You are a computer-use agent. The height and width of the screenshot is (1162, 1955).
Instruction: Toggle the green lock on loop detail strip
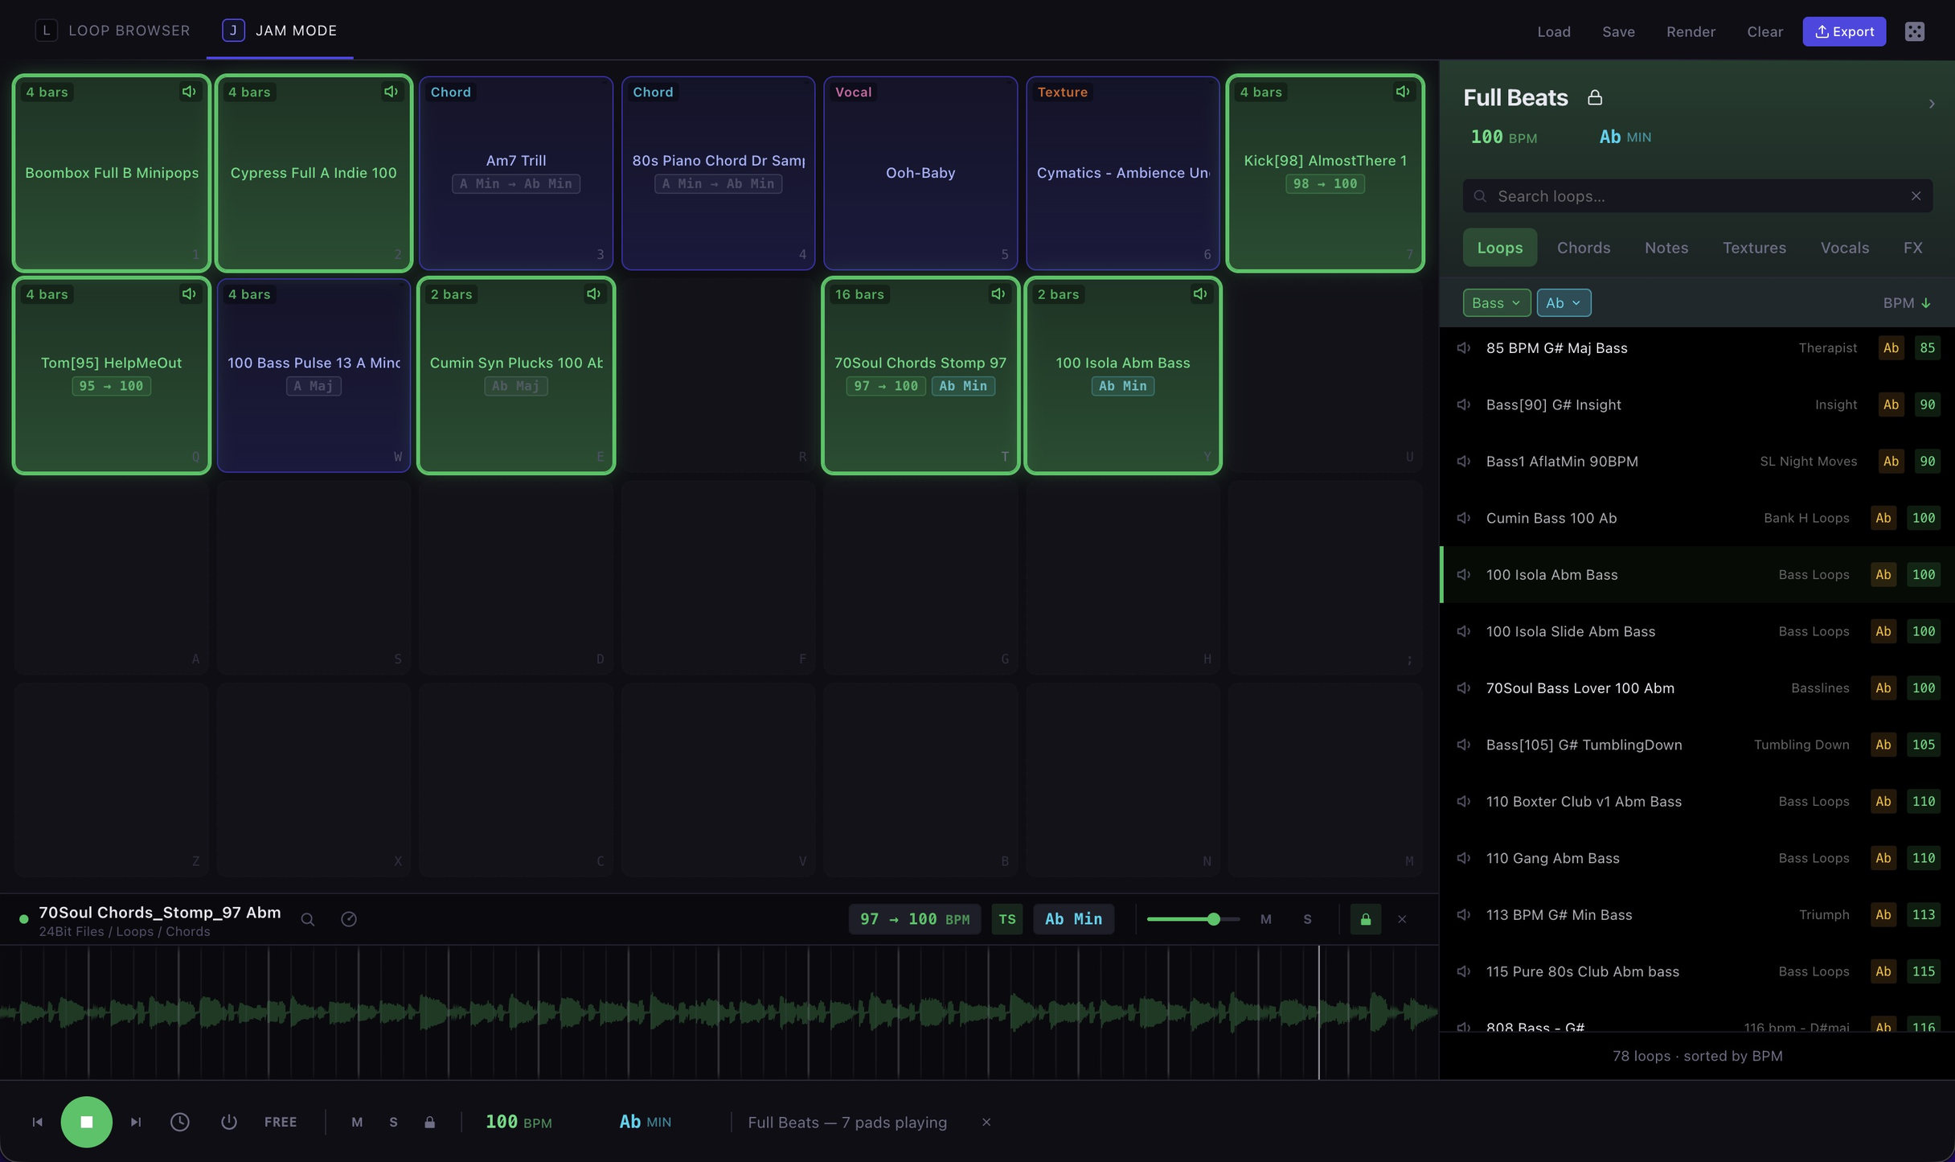(1365, 919)
